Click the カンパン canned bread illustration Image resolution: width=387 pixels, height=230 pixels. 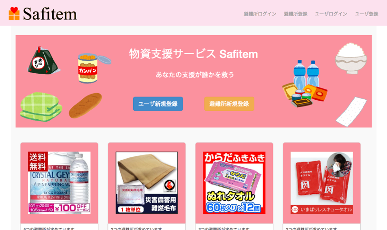pyautogui.click(x=94, y=68)
